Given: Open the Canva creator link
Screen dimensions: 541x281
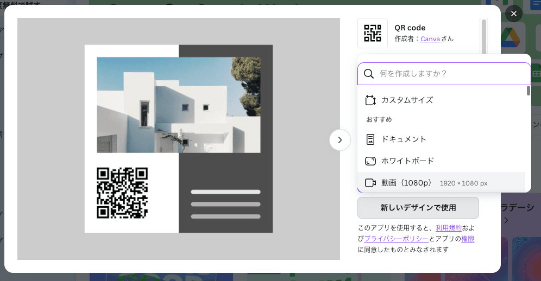Looking at the screenshot, I should point(430,39).
